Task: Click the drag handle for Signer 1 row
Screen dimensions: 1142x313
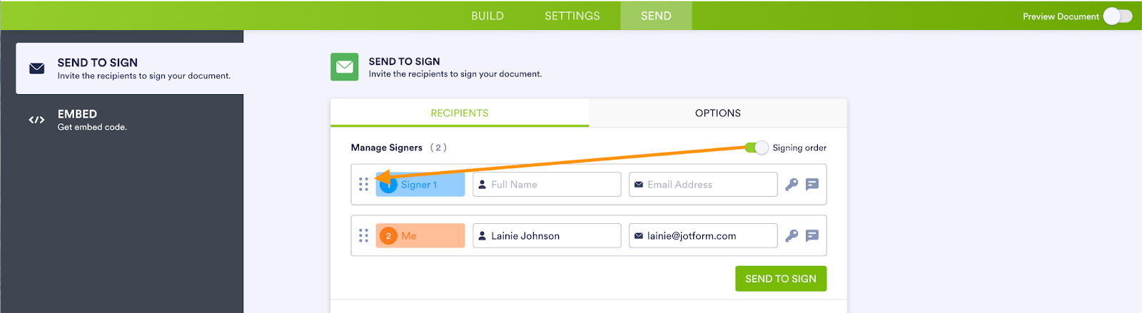Action: [x=363, y=185]
